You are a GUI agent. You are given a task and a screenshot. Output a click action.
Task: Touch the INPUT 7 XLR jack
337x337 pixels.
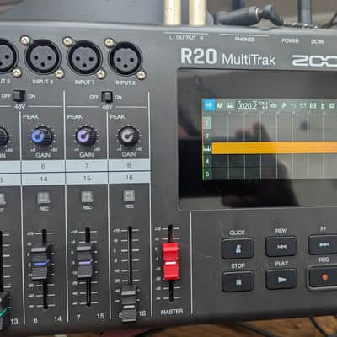85,58
